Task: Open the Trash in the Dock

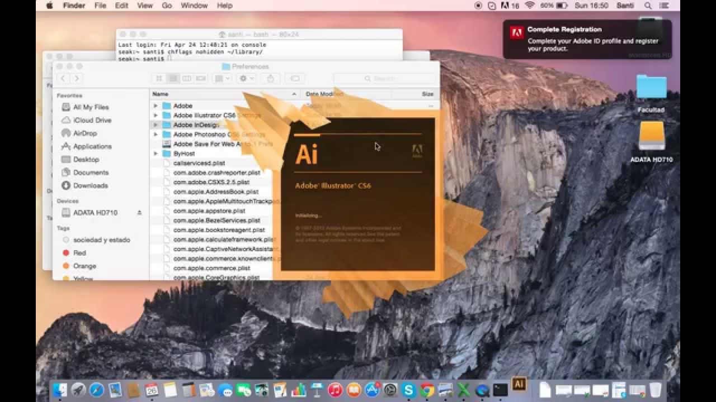Action: 655,390
